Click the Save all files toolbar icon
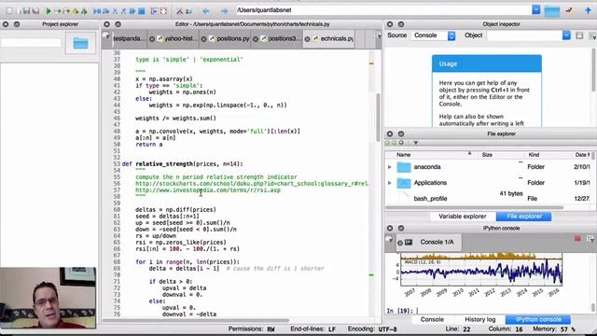 coord(35,11)
